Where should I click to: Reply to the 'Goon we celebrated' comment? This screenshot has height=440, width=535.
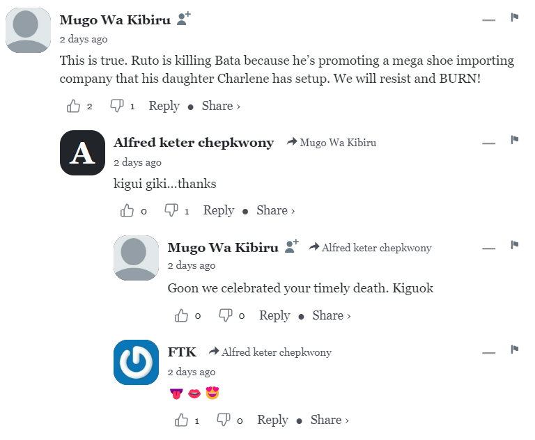(274, 315)
